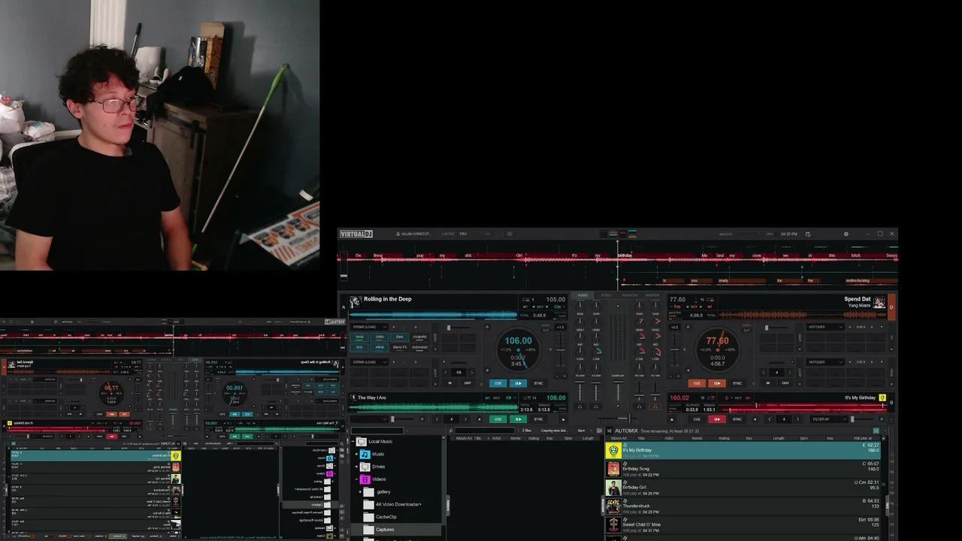Switch to the MASTER mixer tab
The height and width of the screenshot is (541, 962).
[x=652, y=295]
